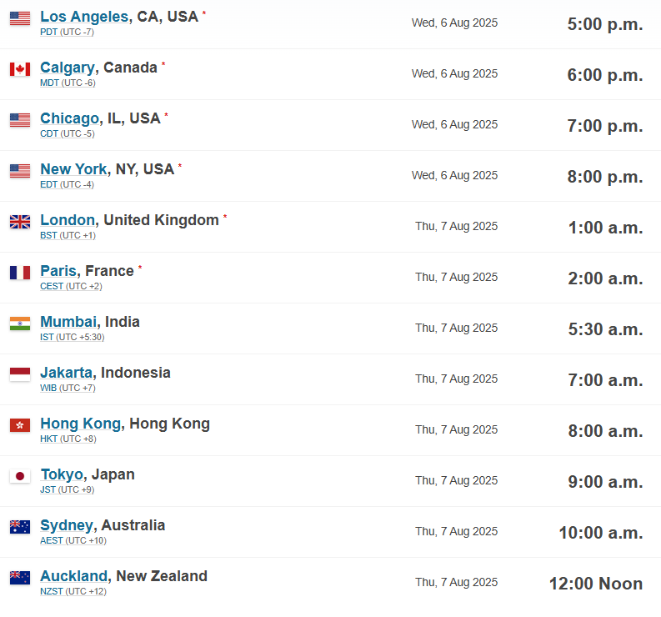
Task: Click the New Zealand flag icon
Action: [x=20, y=578]
